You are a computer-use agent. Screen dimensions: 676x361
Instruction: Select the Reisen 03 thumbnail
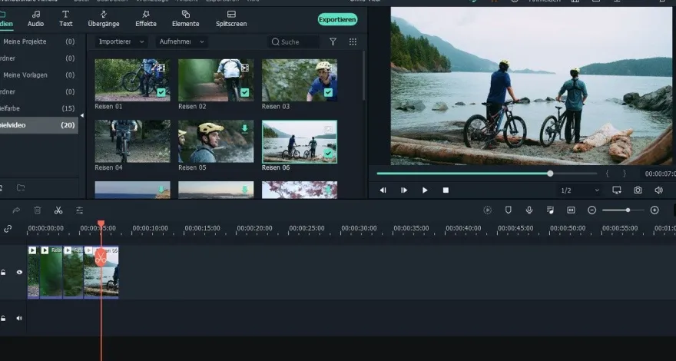tap(300, 80)
